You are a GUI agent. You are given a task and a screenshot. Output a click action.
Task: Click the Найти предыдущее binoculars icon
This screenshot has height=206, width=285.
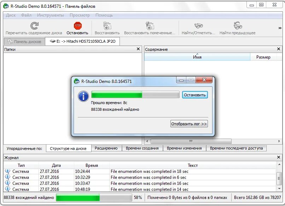[x=238, y=26]
